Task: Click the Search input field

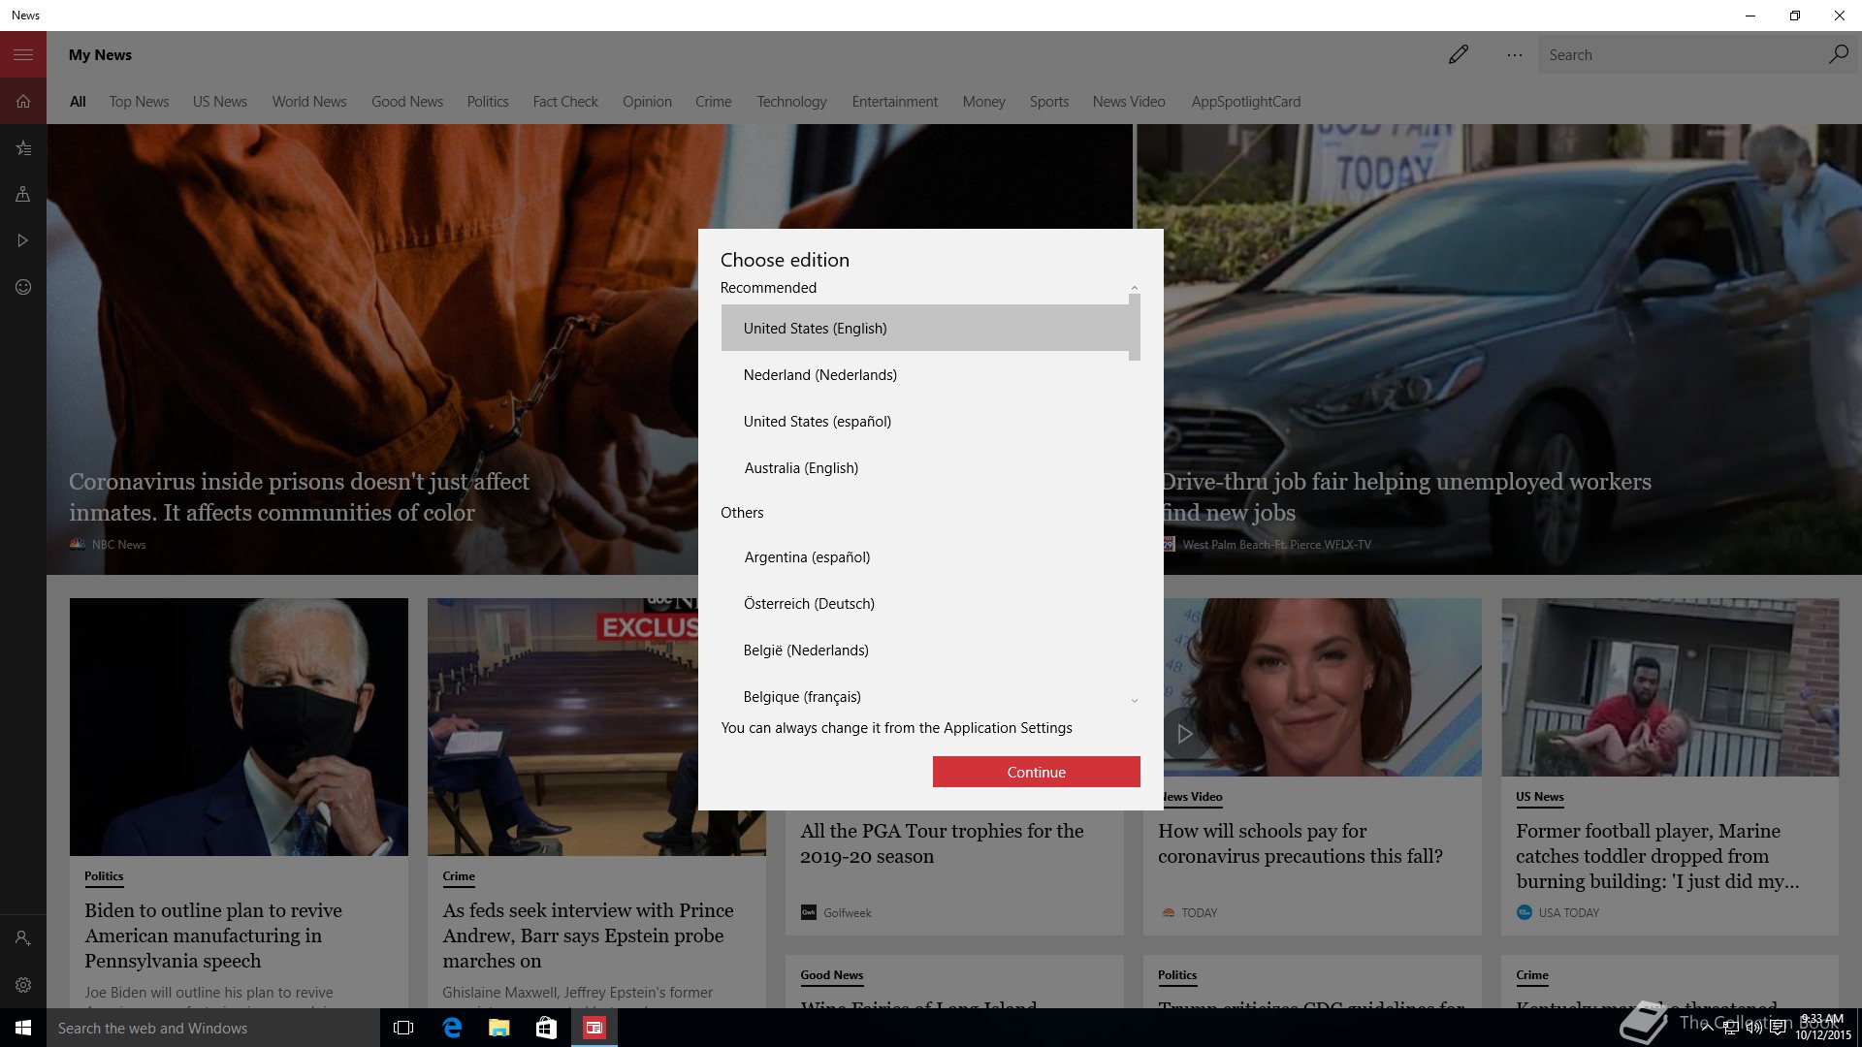Action: [1680, 55]
